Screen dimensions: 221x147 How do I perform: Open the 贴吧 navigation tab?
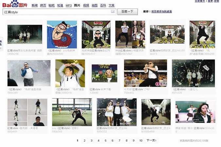point(52,6)
